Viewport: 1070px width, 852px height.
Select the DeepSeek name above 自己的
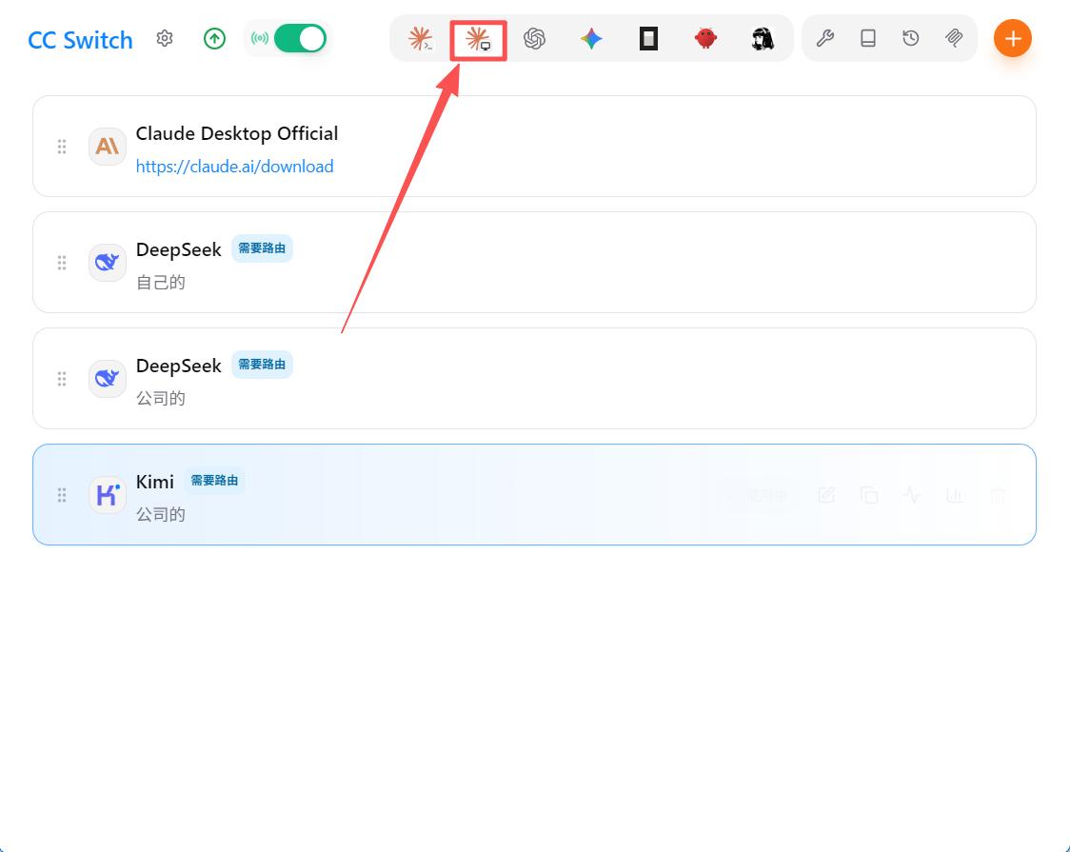[179, 249]
